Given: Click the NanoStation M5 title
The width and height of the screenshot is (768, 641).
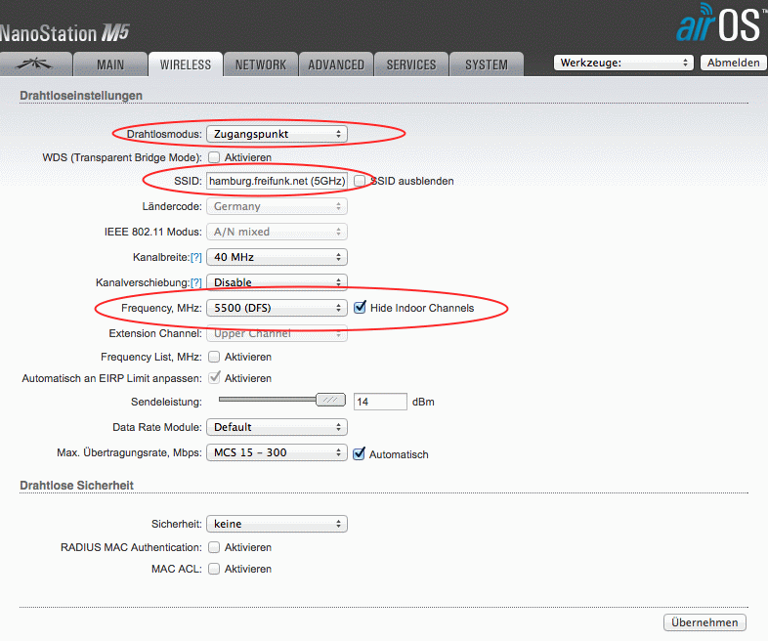Looking at the screenshot, I should pyautogui.click(x=64, y=33).
